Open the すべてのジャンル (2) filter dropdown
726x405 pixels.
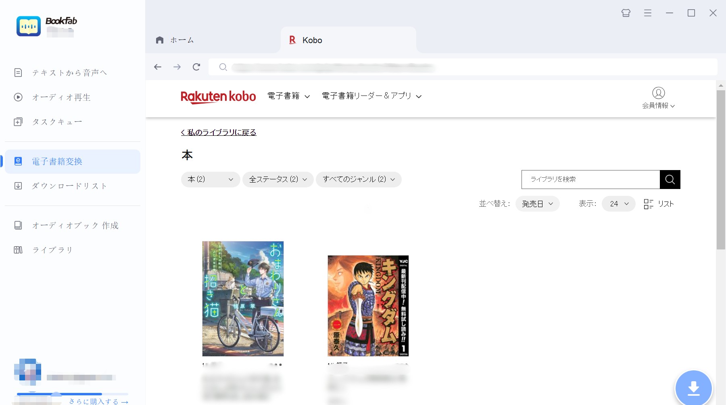tap(359, 179)
